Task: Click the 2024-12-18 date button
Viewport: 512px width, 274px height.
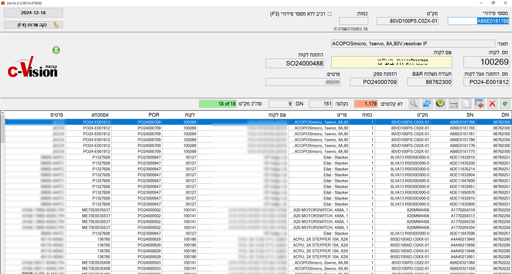Action: coord(33,12)
